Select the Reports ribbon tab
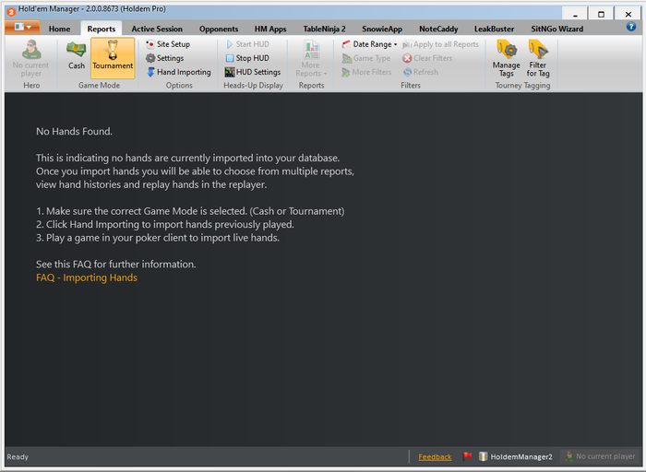 102,29
